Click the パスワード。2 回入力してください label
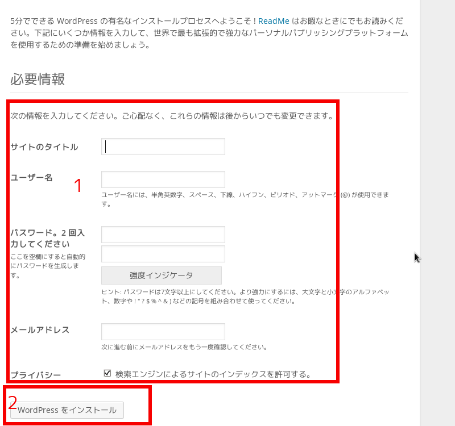455x426 pixels. 47,238
